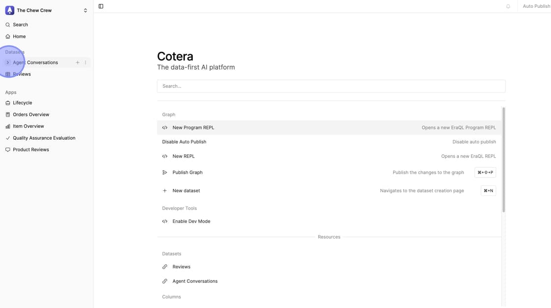Open Lifecycle app in sidebar
Screen dimensions: 551x308
click(x=22, y=103)
